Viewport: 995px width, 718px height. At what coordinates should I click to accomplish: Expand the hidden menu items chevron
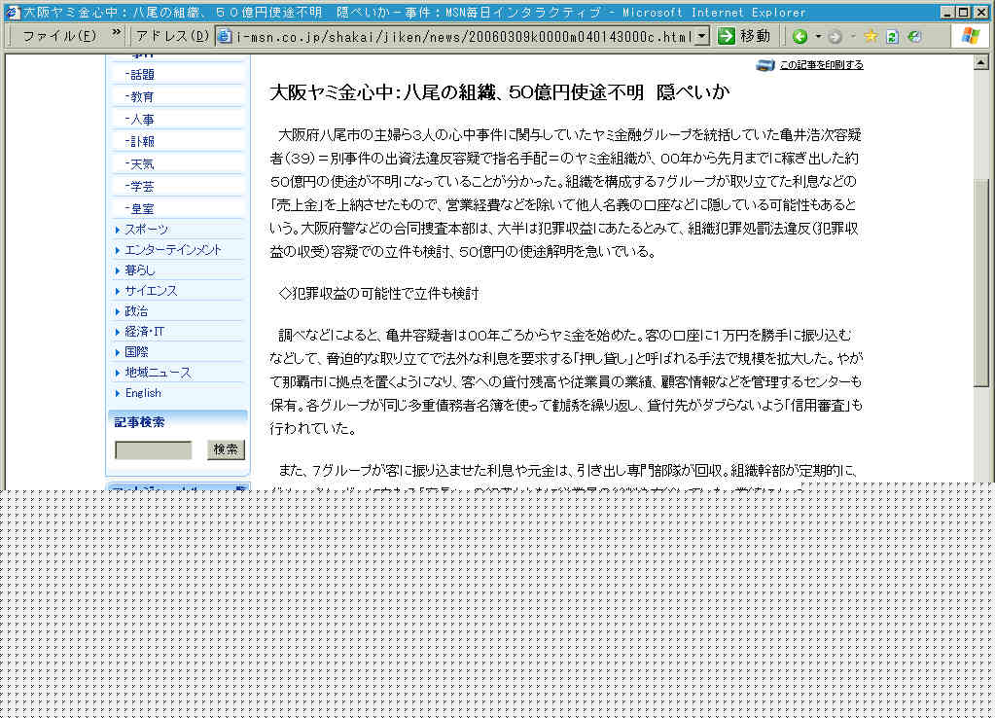[117, 34]
